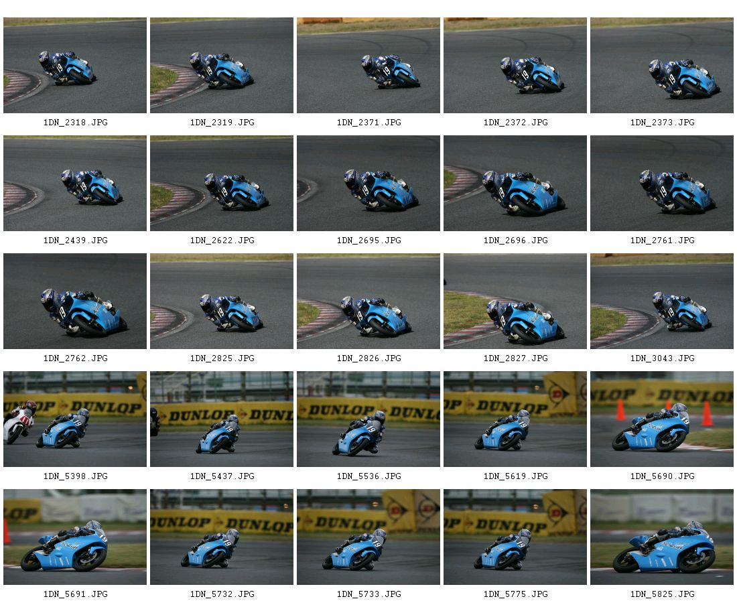The height and width of the screenshot is (603, 737).
Task: Click the 1DN_2439.JPG thumbnail
Action: coord(75,184)
